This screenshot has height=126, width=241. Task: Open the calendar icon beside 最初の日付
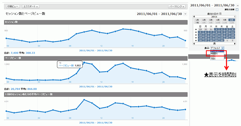coord(220,14)
